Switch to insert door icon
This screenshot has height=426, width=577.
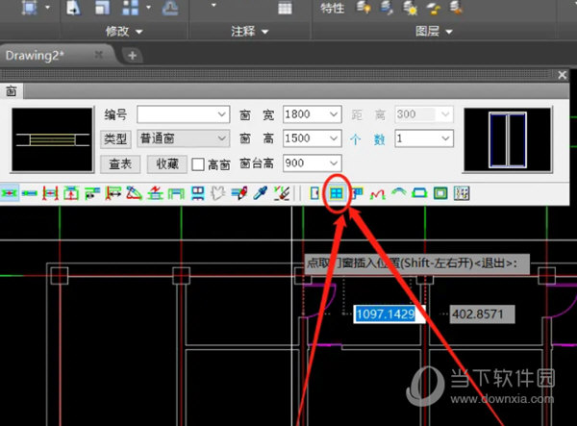[314, 193]
